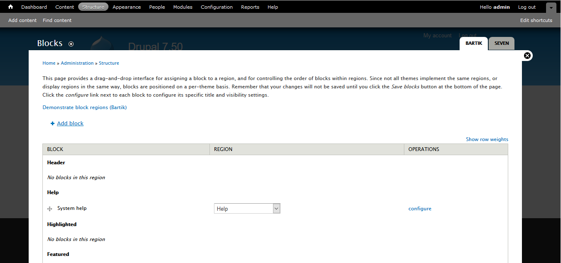The image size is (561, 263).
Task: Click the admin username link
Action: (x=502, y=7)
